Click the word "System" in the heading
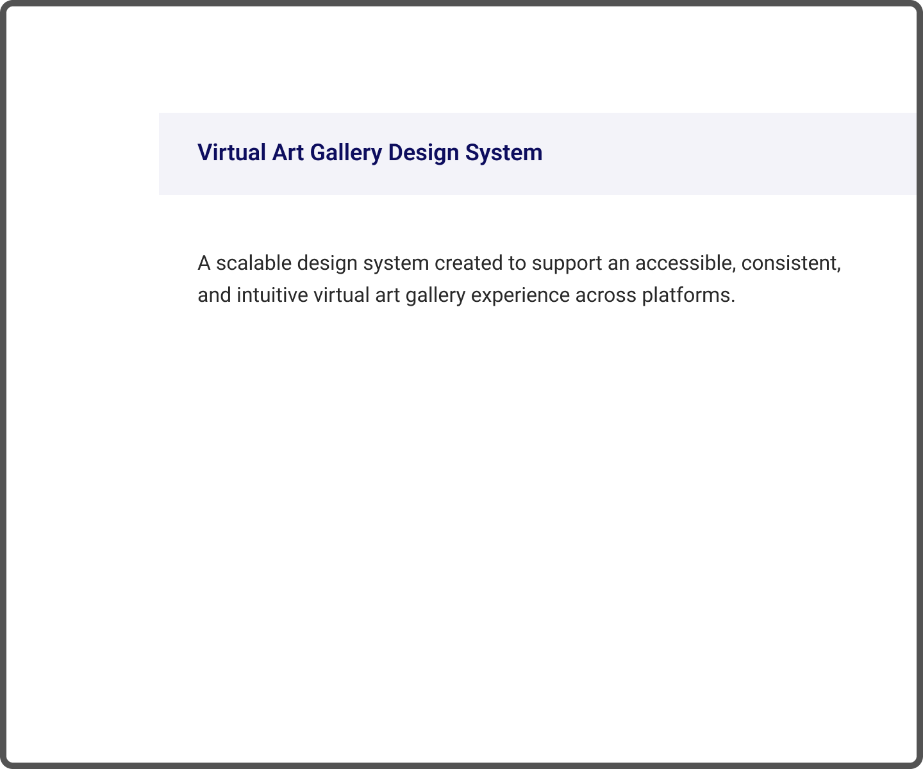923x769 pixels. click(504, 153)
